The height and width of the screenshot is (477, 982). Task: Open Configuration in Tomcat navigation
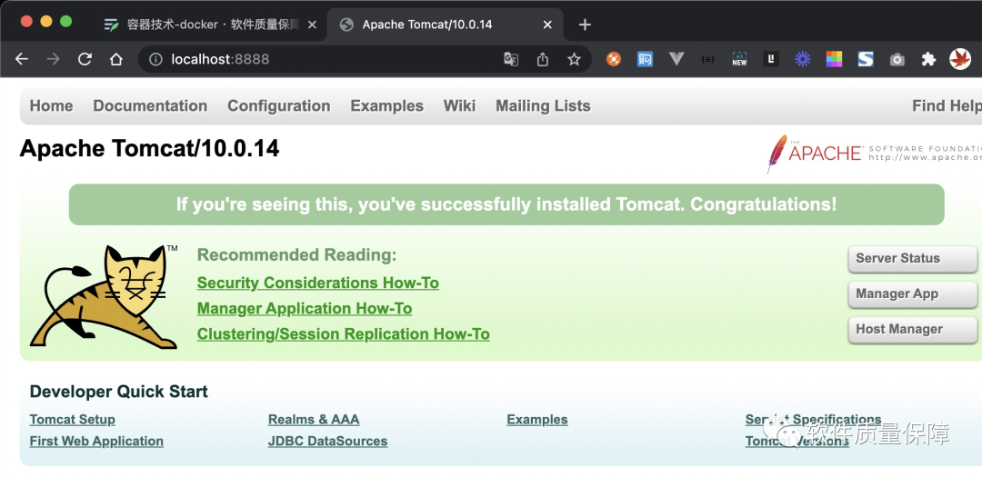click(x=279, y=105)
